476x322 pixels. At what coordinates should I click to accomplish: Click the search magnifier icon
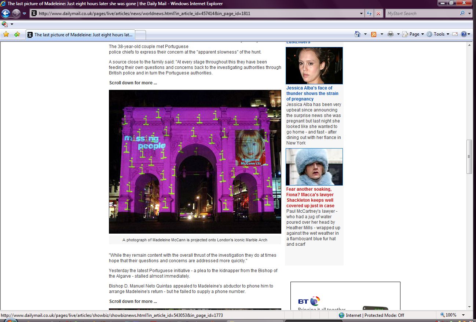click(462, 14)
